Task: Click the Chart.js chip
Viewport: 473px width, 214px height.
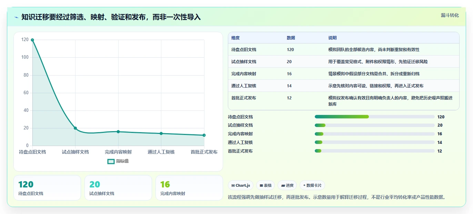Action: point(241,185)
